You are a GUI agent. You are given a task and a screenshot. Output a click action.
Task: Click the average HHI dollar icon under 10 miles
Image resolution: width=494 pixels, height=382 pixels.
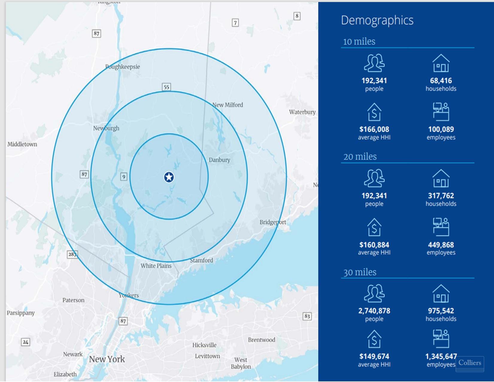tap(374, 112)
